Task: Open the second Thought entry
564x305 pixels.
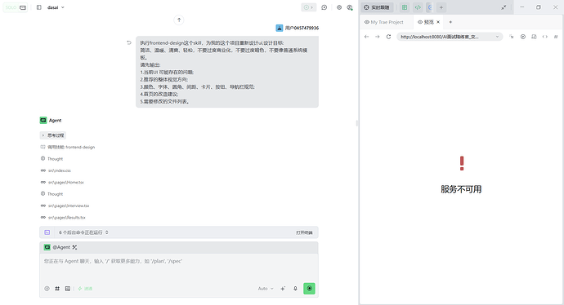Action: tap(51, 194)
